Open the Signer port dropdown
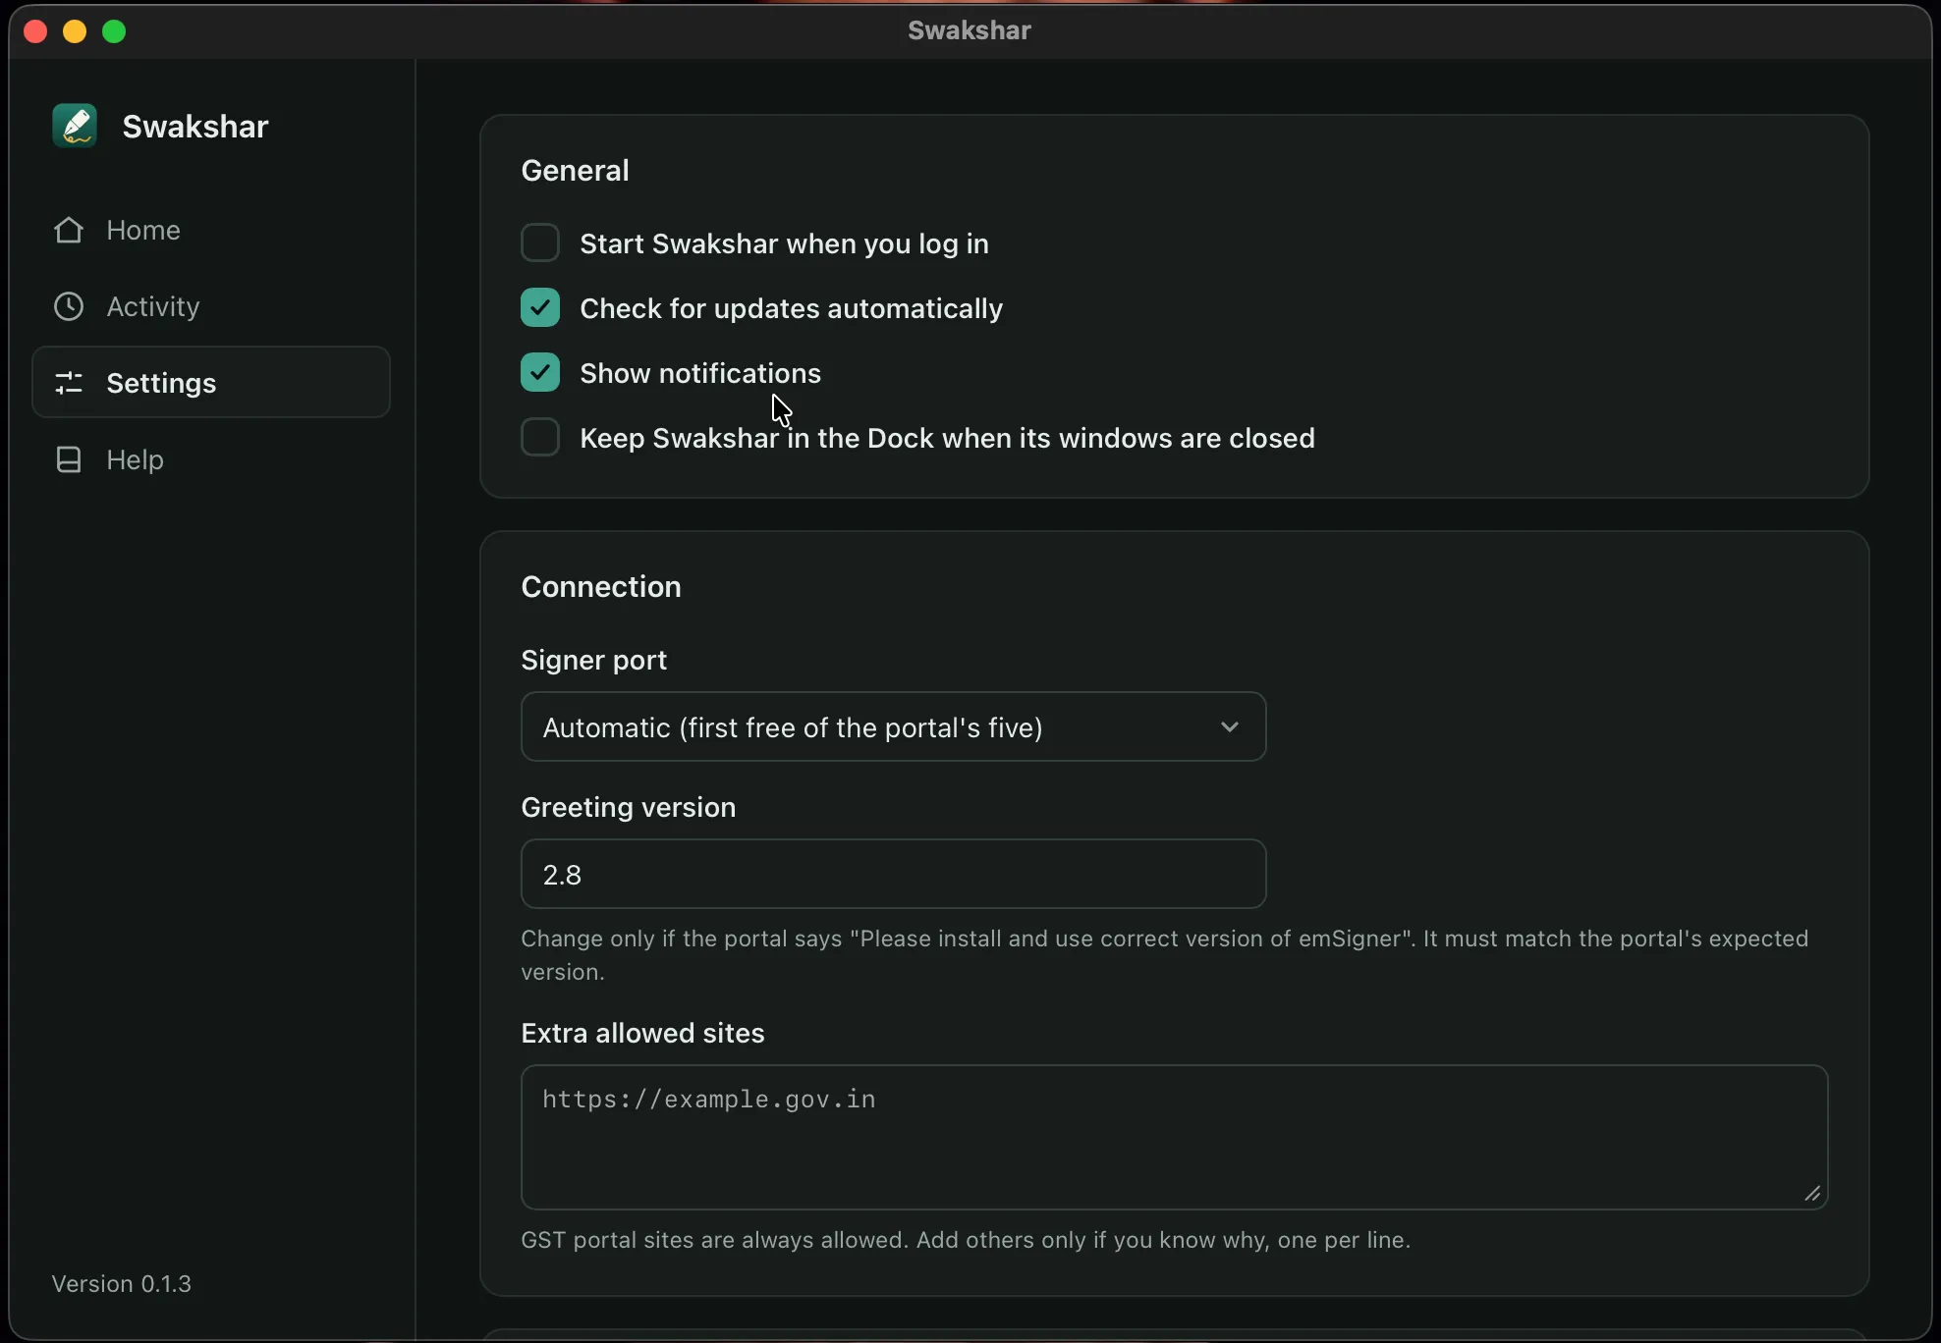This screenshot has width=1941, height=1343. [x=893, y=726]
